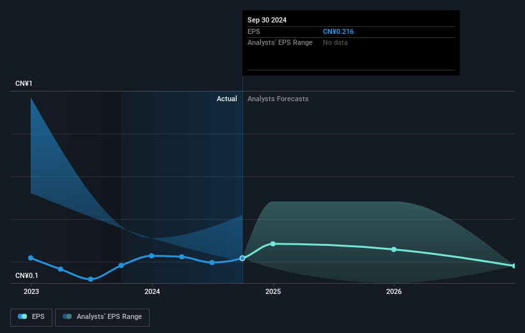Click the Analysts Forecasts section label
525x333 pixels.
click(278, 99)
